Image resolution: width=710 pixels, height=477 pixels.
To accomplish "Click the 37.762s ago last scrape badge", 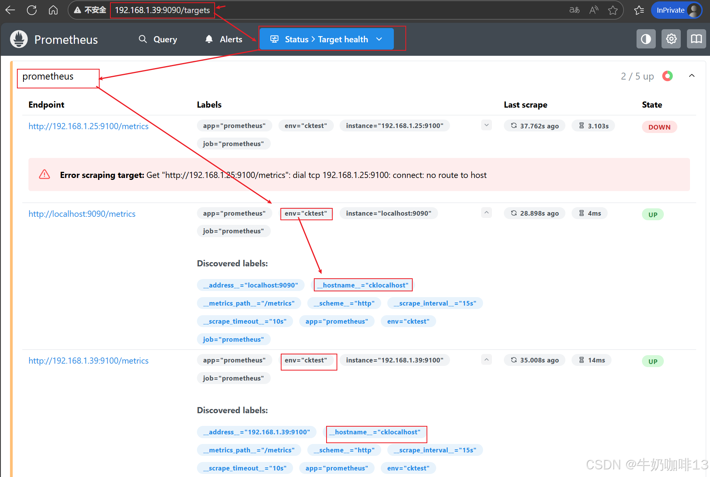I will [x=535, y=126].
